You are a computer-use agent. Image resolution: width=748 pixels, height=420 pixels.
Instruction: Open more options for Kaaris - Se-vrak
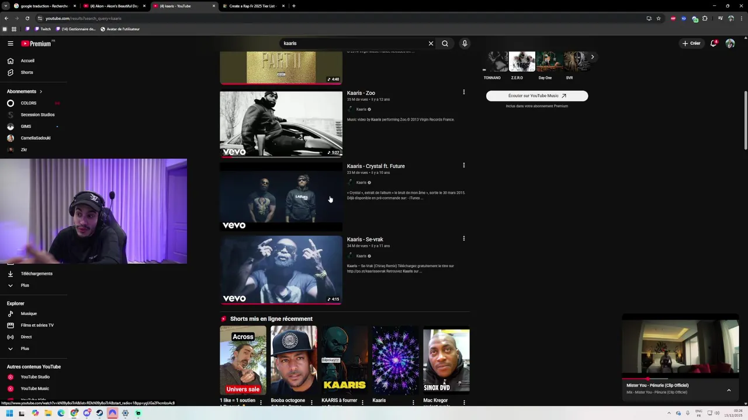tap(464, 239)
